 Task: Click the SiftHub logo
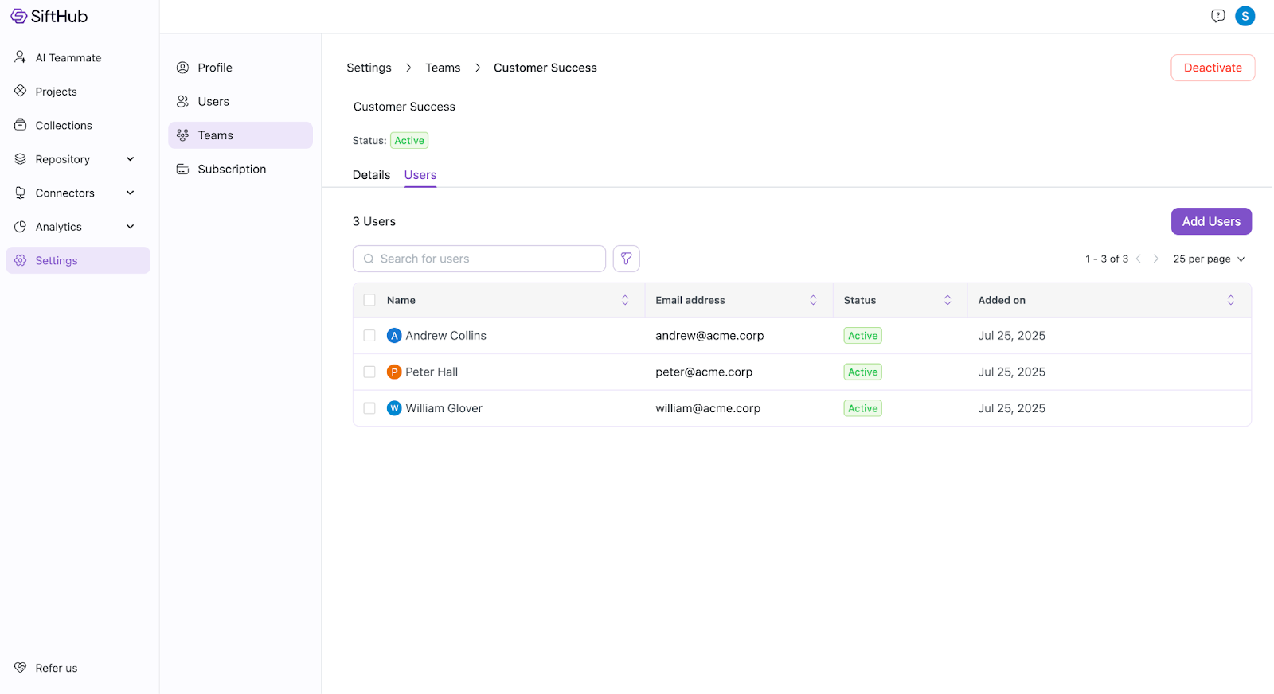[49, 16]
